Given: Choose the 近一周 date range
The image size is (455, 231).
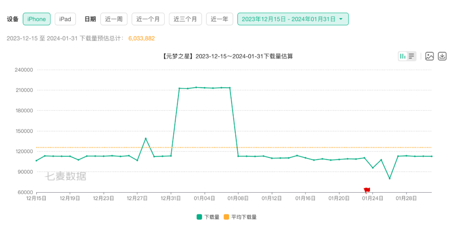Looking at the screenshot, I should click(114, 19).
